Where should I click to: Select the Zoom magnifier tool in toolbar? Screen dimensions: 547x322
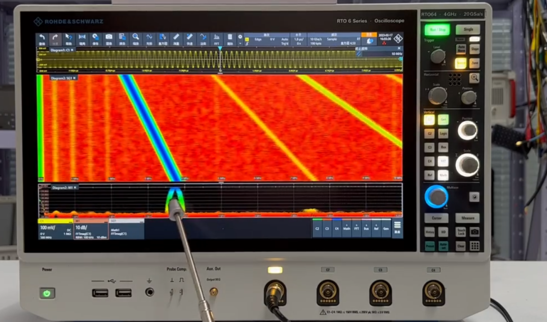pos(136,39)
